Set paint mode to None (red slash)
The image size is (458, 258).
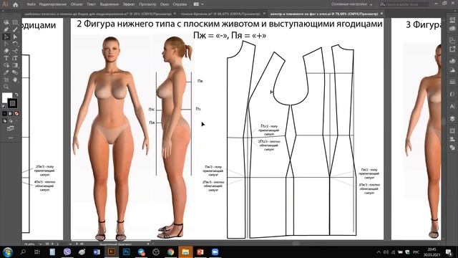(16, 113)
